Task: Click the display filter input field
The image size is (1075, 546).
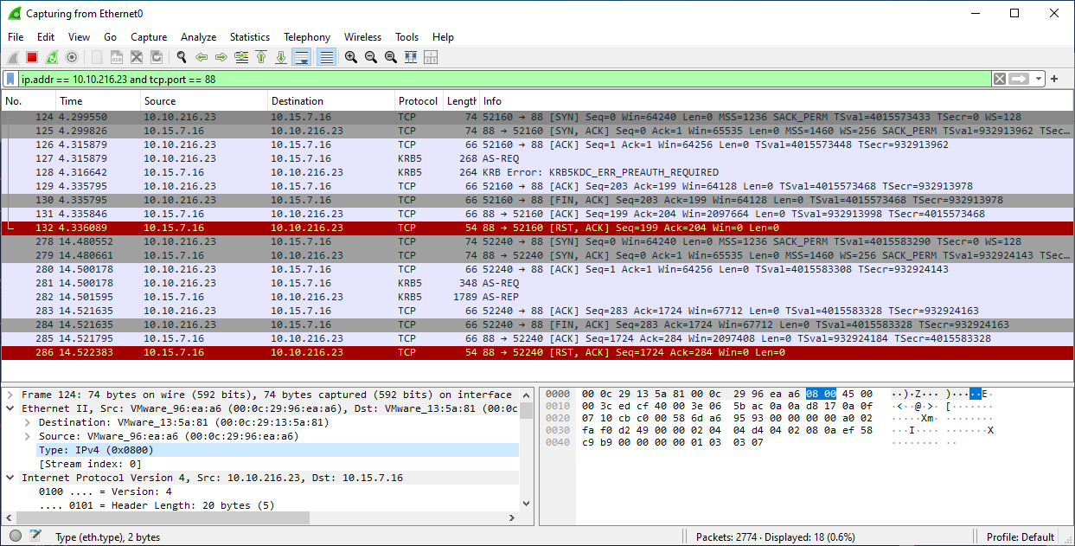Action: (504, 79)
